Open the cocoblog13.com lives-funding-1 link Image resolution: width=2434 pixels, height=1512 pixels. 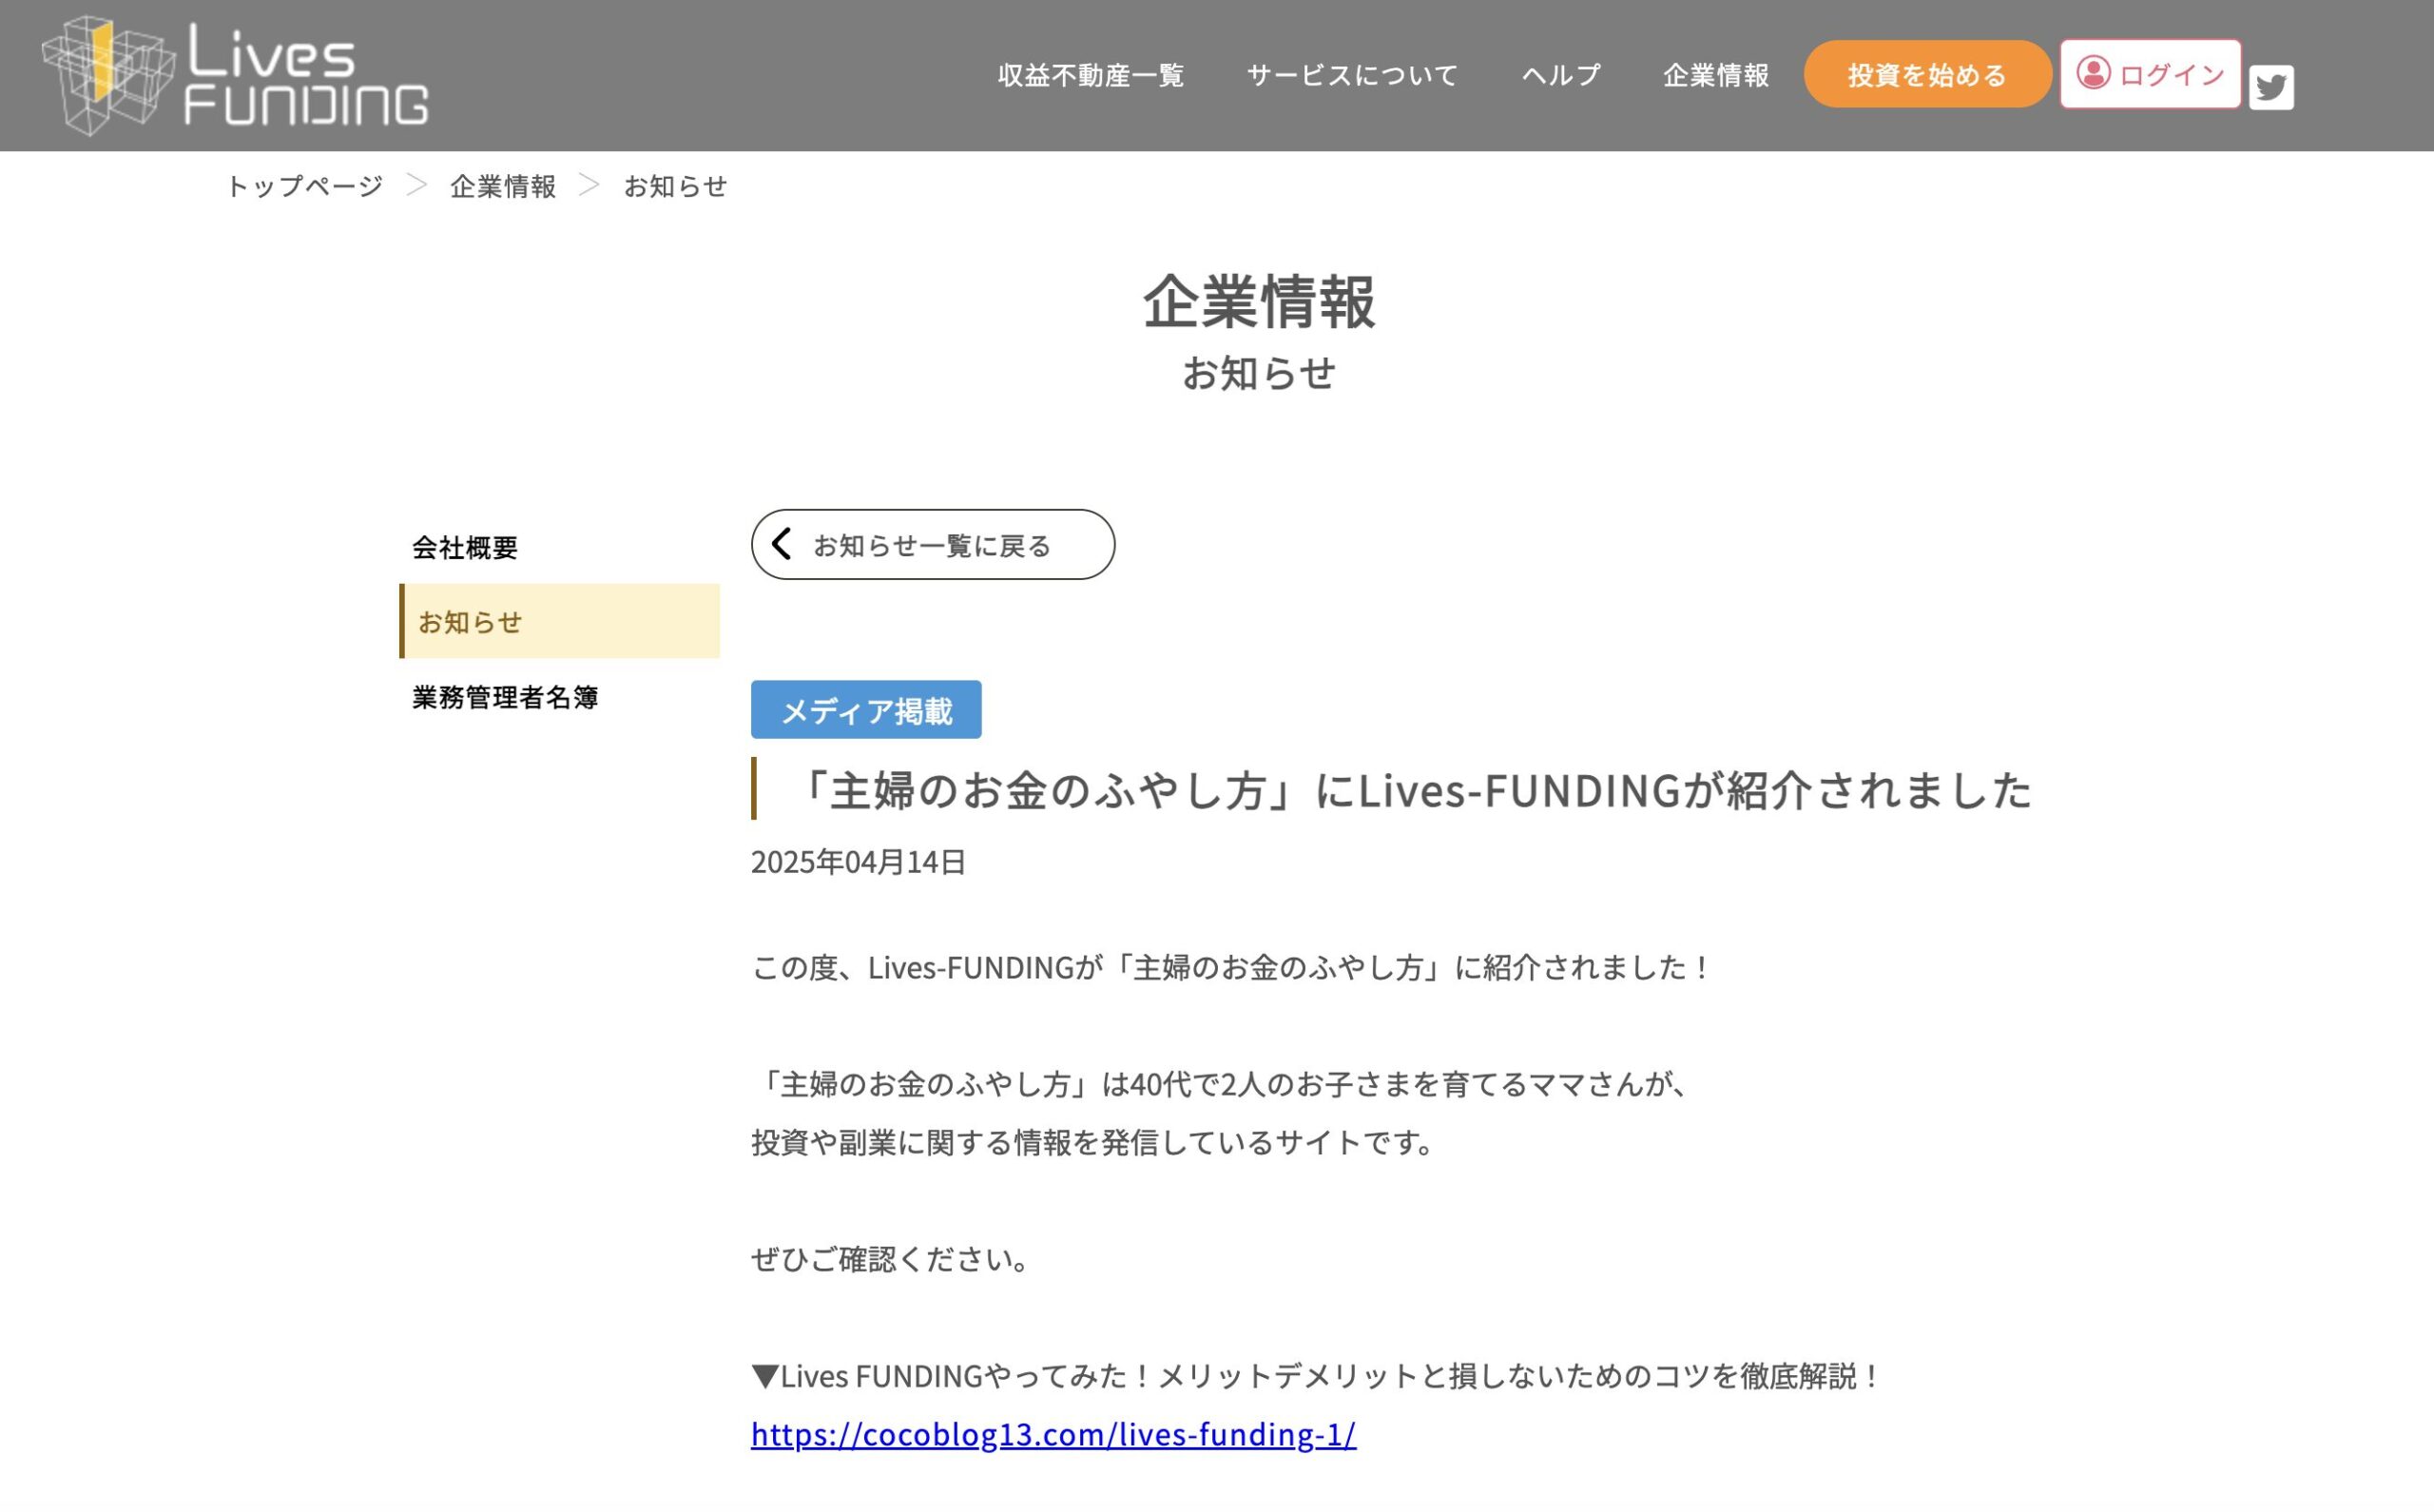coord(1053,1435)
